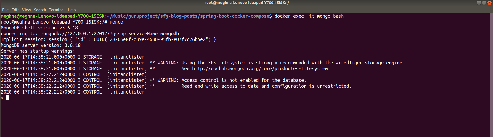Click the MongoDB server version line
The width and height of the screenshot is (493, 137).
point(41,45)
